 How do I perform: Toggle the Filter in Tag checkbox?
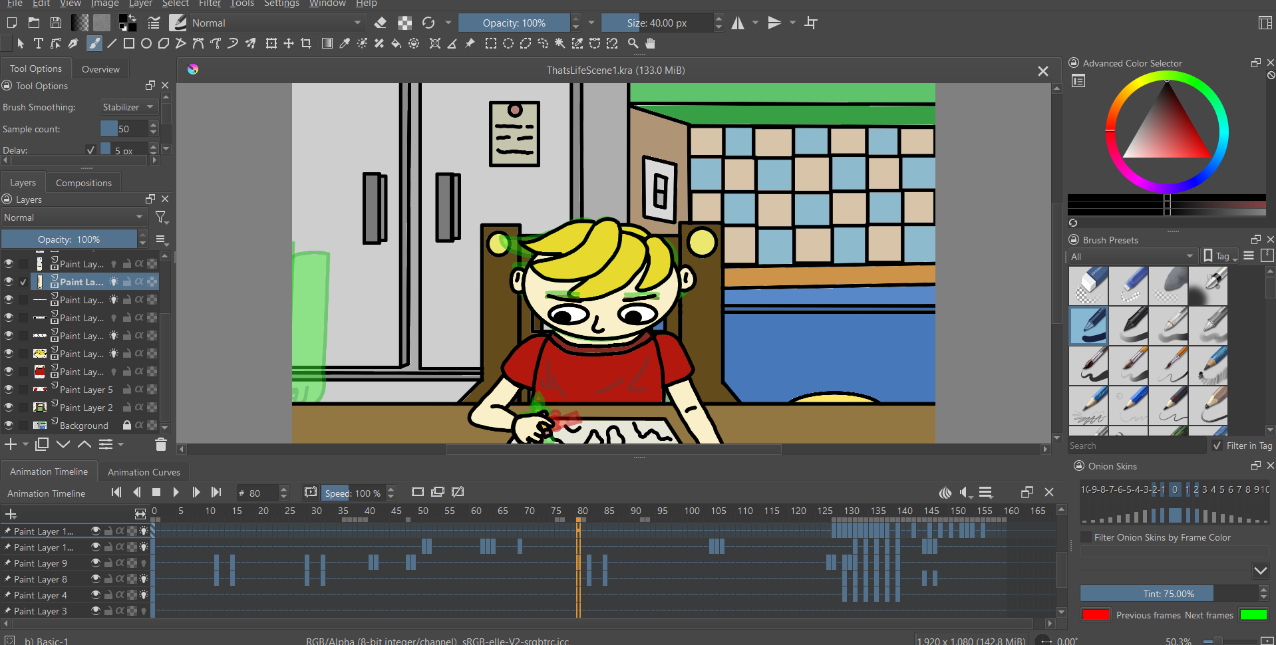tap(1217, 446)
